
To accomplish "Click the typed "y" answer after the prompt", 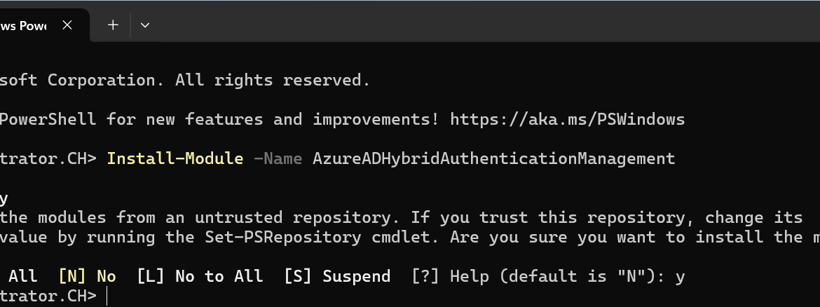I will 680,277.
